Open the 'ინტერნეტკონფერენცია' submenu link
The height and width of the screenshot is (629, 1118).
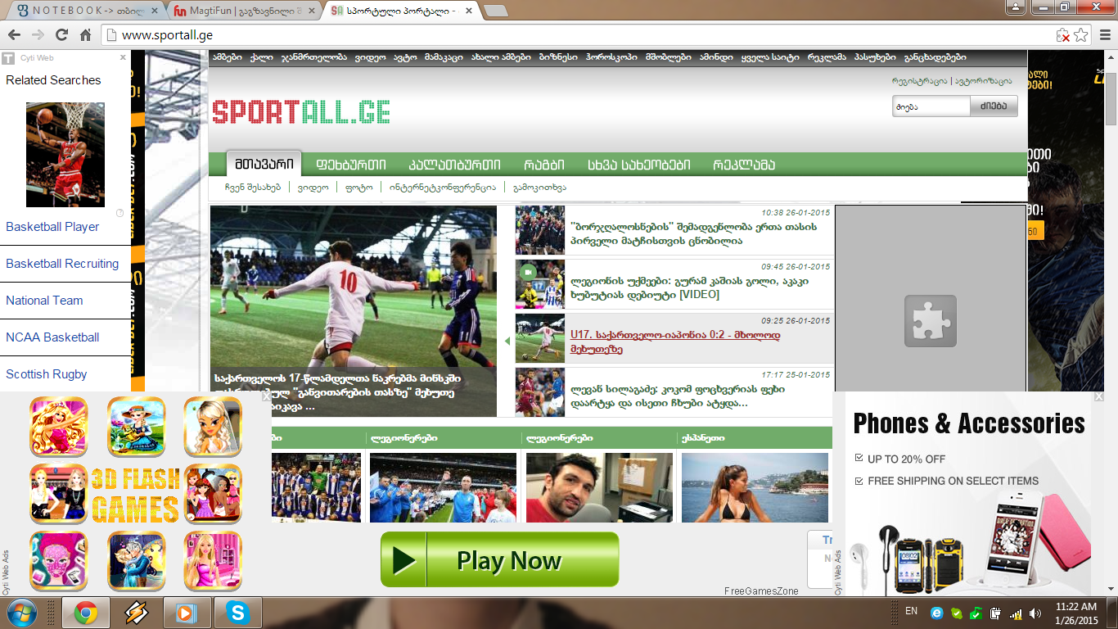443,187
